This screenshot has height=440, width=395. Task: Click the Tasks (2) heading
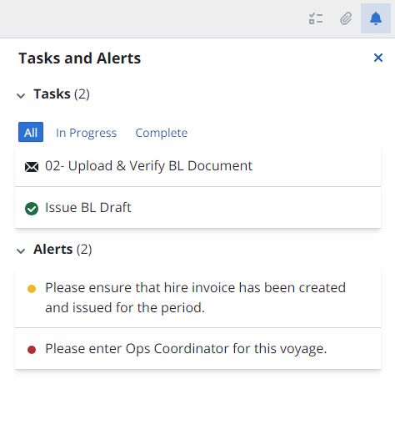pos(62,94)
